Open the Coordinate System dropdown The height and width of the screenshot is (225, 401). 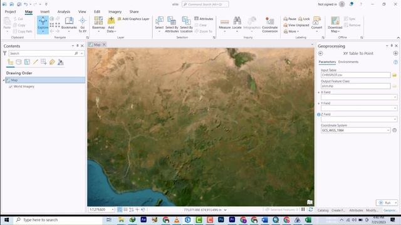tap(388, 131)
